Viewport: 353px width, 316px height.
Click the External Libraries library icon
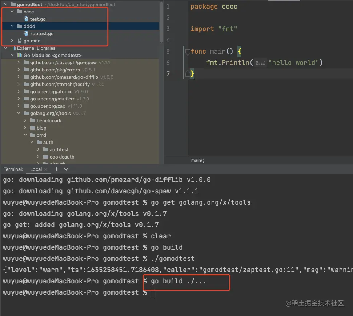click(x=13, y=48)
